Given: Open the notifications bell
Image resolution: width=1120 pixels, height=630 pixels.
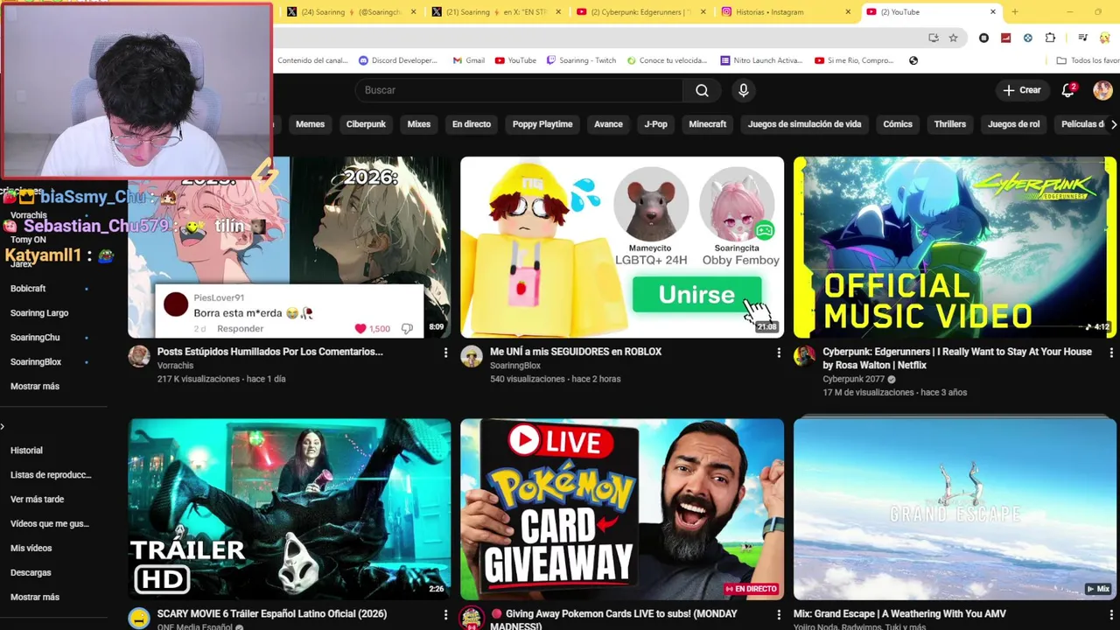Looking at the screenshot, I should (1068, 90).
